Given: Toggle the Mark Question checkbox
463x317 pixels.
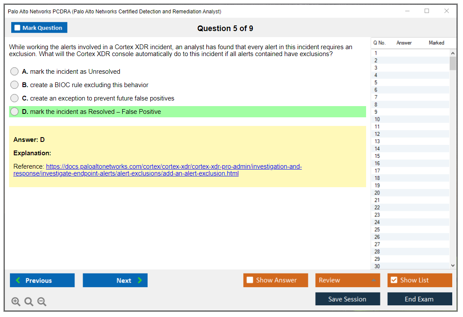Looking at the screenshot, I should (x=17, y=28).
